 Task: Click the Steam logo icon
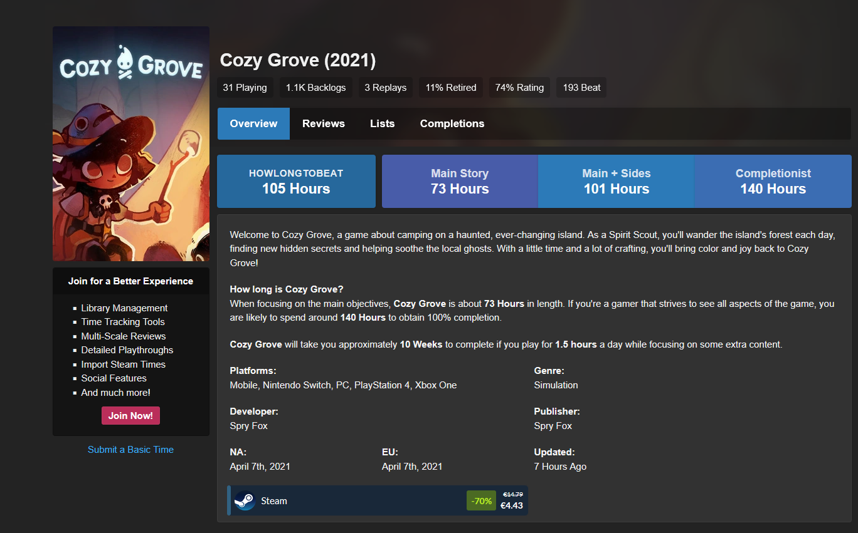pyautogui.click(x=244, y=500)
